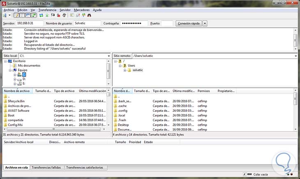Open the Marcadores menu

coord(82,10)
